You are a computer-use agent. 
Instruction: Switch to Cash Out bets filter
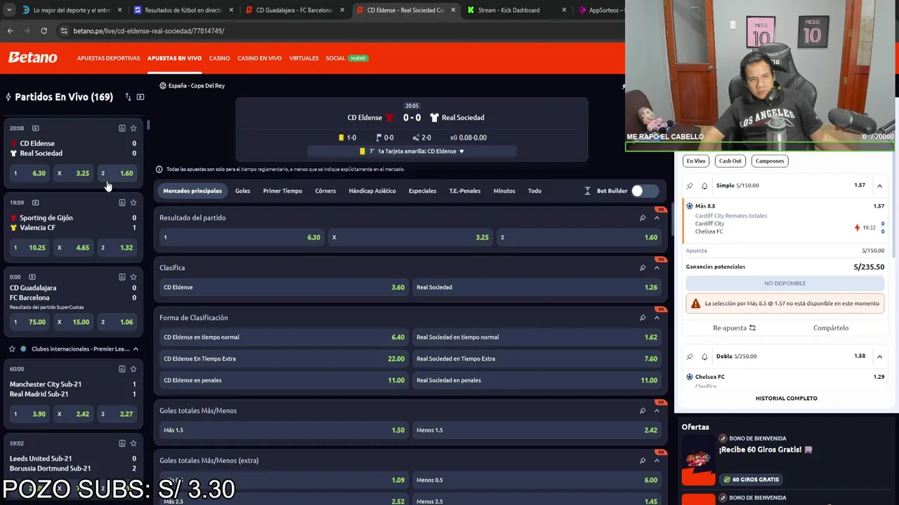(730, 161)
